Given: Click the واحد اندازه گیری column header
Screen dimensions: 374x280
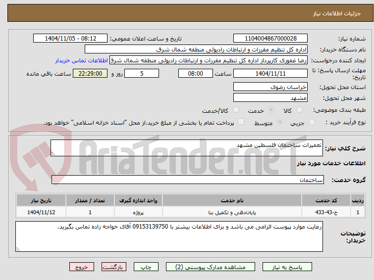Looking at the screenshot, I should tap(138, 200).
